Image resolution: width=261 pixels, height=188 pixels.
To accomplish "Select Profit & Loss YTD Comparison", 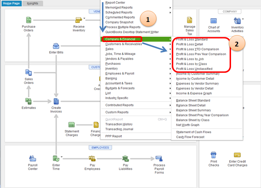I will pos(197,49).
